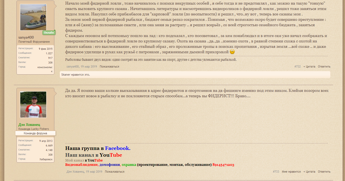Report post #733 via Пожаловаться
Viewport: 345px width, 181px height.
point(115,172)
